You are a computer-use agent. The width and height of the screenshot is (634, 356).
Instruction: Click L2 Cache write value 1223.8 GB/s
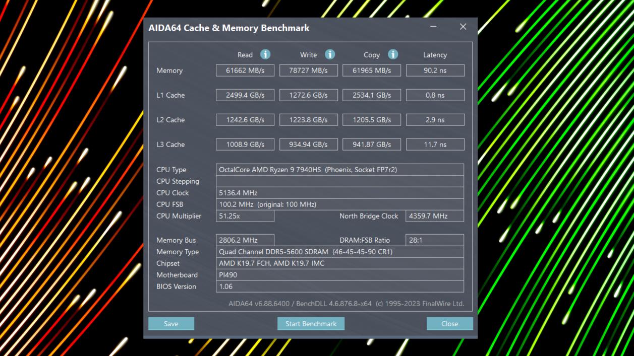pyautogui.click(x=309, y=120)
